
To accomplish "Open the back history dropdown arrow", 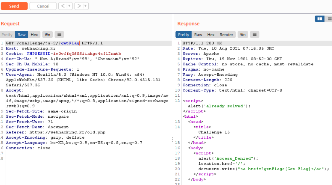I will click(69, 6).
